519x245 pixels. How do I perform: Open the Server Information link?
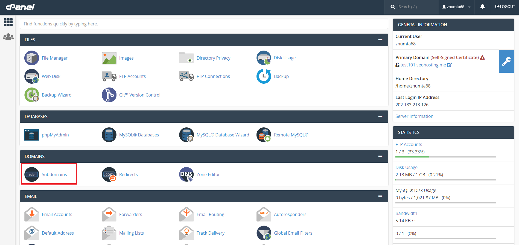click(x=414, y=116)
